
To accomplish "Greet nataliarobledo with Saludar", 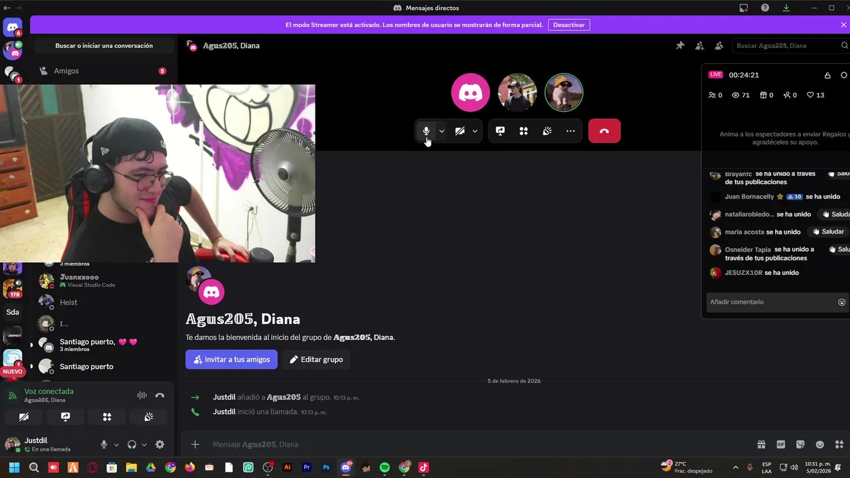I will [836, 214].
